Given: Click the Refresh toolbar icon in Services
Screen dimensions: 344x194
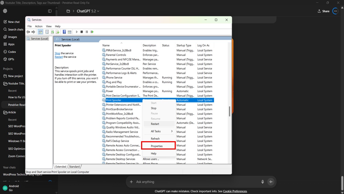Looking at the screenshot, I should click(53, 32).
